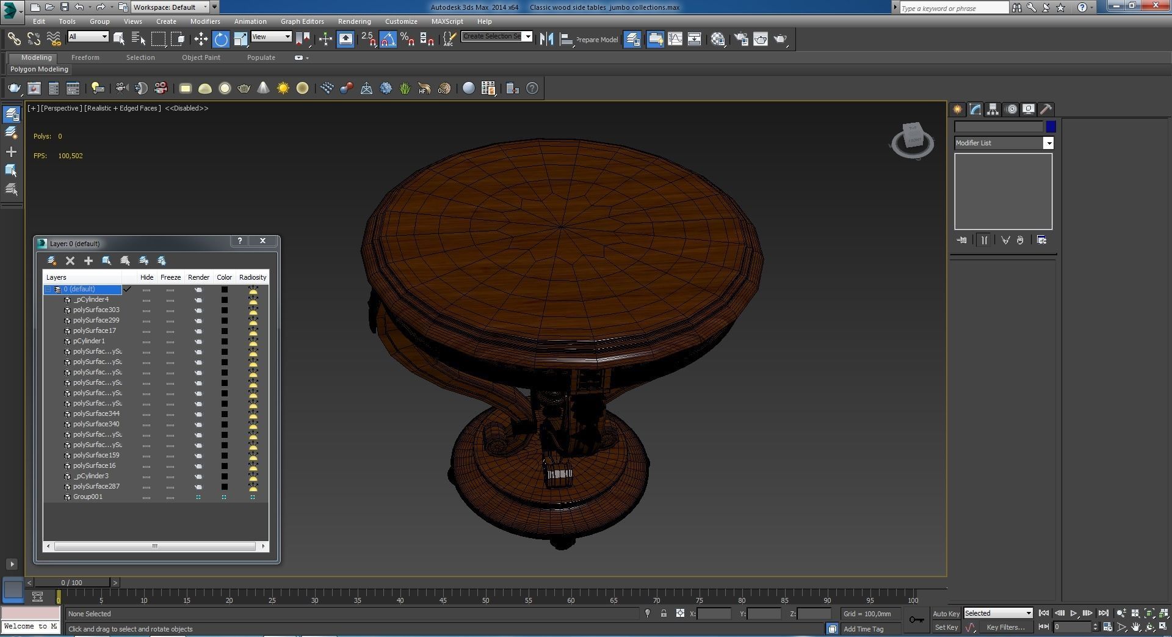Toggle Selection Lock padlock in status bar

click(x=664, y=614)
